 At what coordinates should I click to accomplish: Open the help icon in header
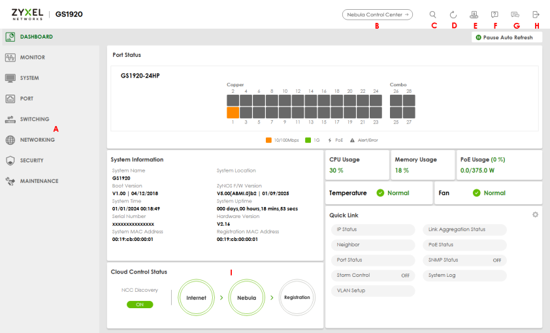coord(494,15)
